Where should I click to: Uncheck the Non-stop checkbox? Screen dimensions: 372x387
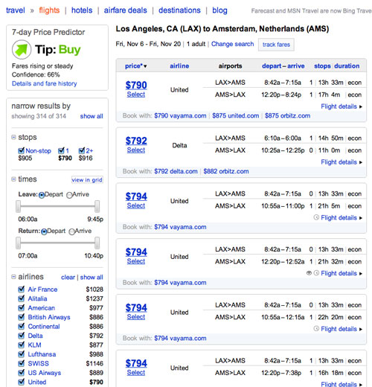coord(22,150)
